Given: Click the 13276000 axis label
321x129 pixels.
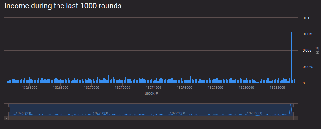Looking at the screenshot, I should tap(184, 88).
